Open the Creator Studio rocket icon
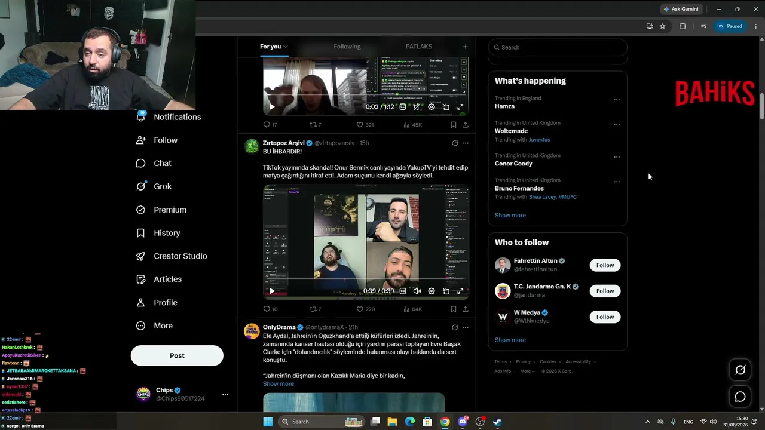This screenshot has height=430, width=765. point(141,256)
